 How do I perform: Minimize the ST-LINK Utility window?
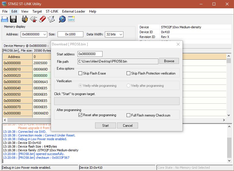tap(201, 4)
